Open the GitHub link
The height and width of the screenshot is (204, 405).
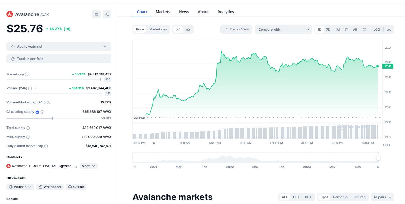coord(76,187)
